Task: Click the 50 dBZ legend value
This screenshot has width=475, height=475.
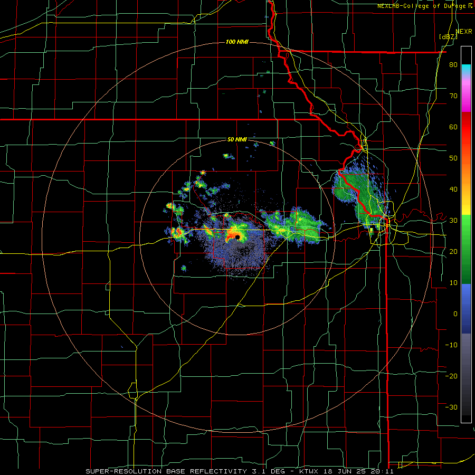Action: [453, 158]
